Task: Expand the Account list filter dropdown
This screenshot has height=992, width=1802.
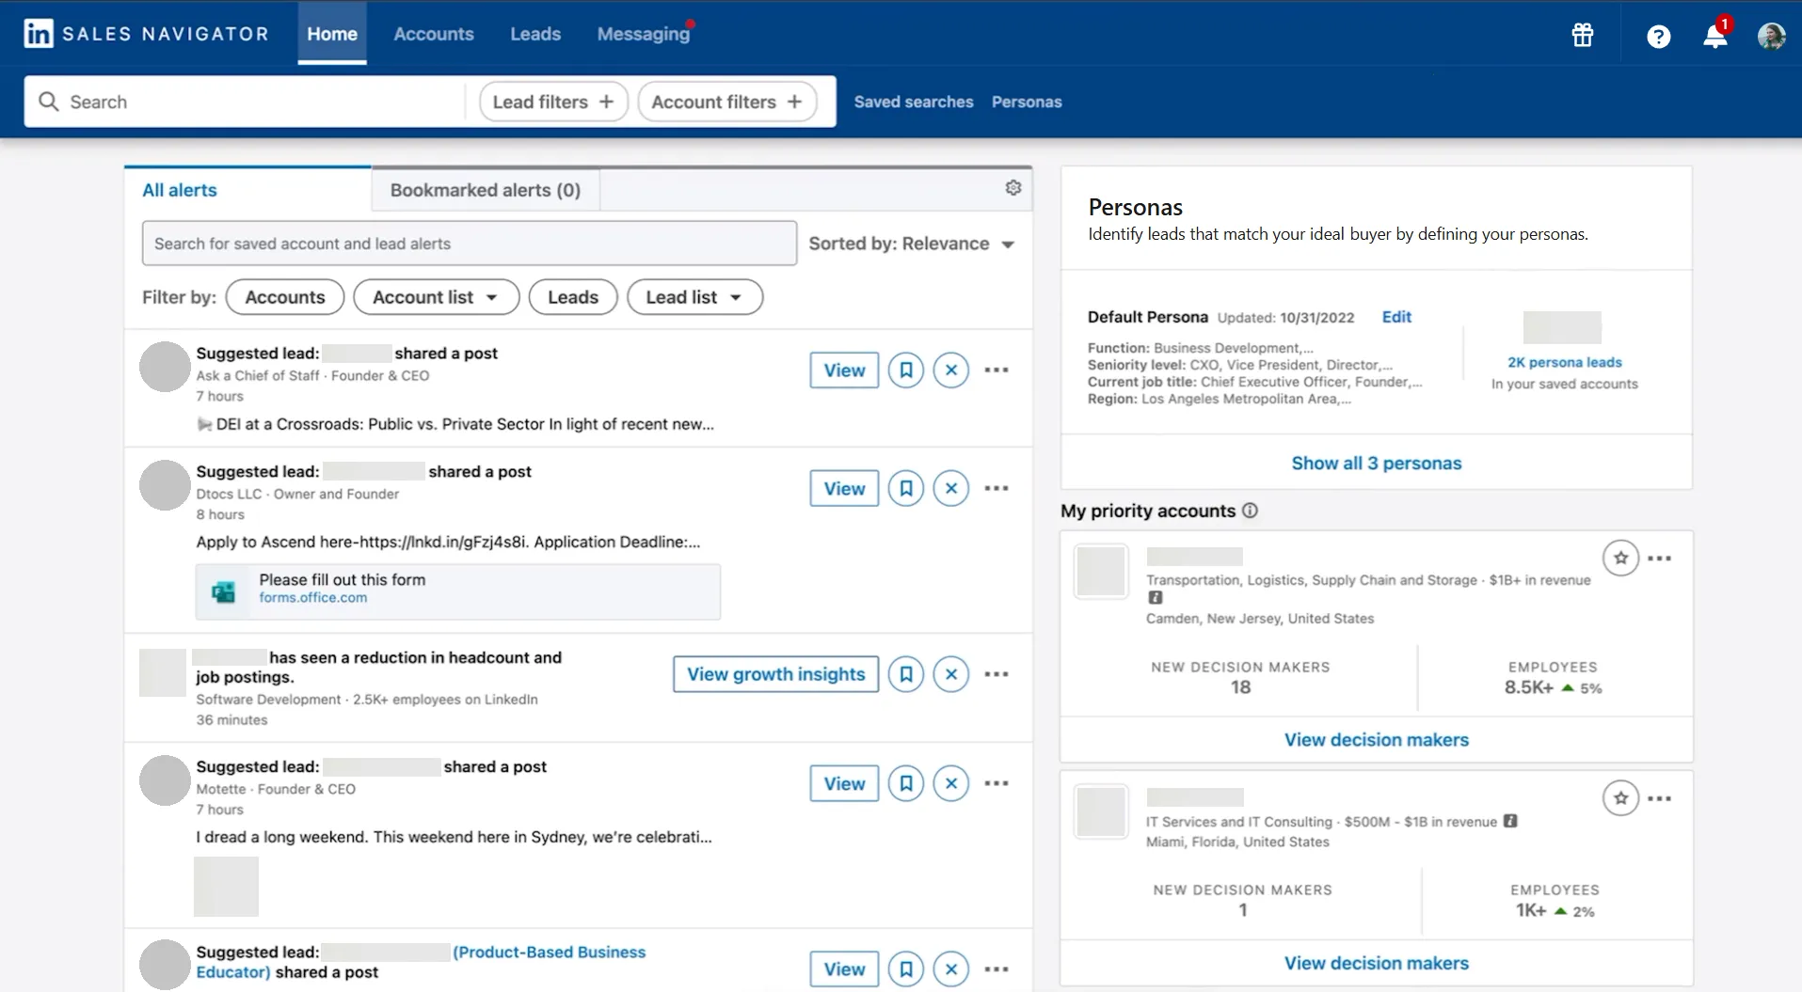Action: click(x=436, y=296)
